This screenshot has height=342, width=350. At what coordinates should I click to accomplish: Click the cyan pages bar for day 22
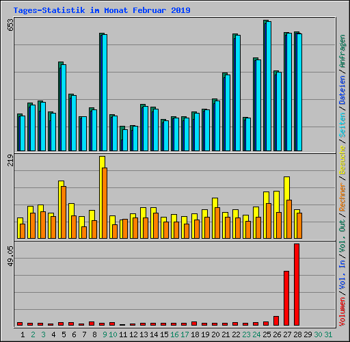(x=238, y=93)
